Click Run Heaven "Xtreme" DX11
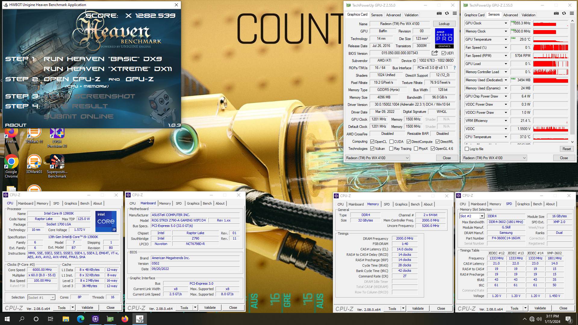This screenshot has height=325, width=578. [108, 69]
